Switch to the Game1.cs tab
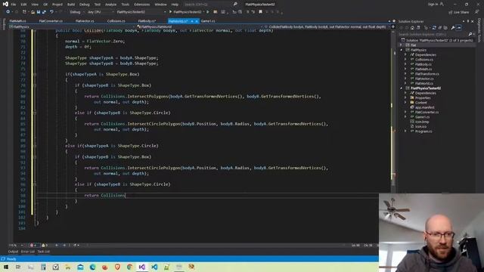This screenshot has height=272, width=484. [x=208, y=21]
